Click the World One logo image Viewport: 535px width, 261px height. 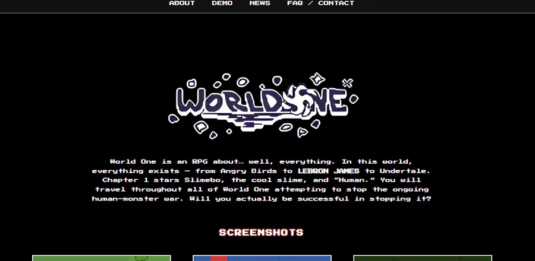tap(263, 106)
